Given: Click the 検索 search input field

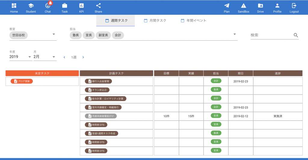Looking at the screenshot, I should click(271, 35).
